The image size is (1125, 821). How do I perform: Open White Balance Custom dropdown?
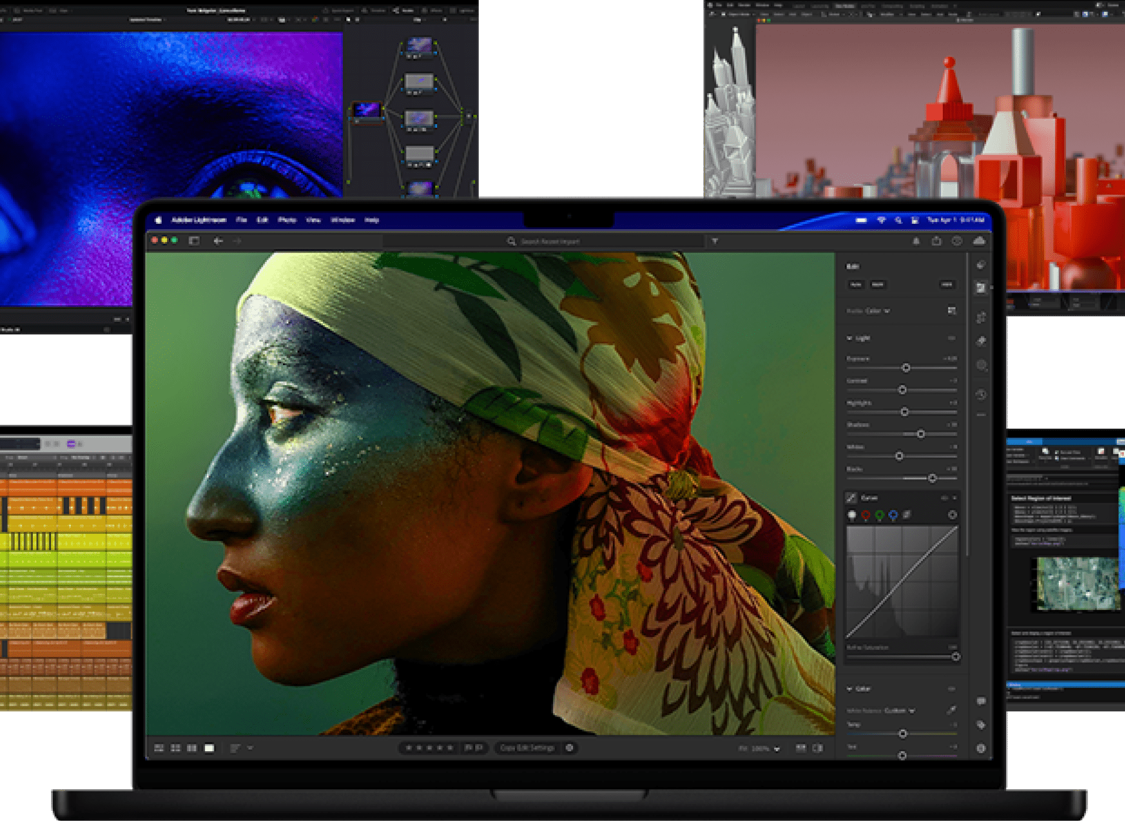click(899, 710)
